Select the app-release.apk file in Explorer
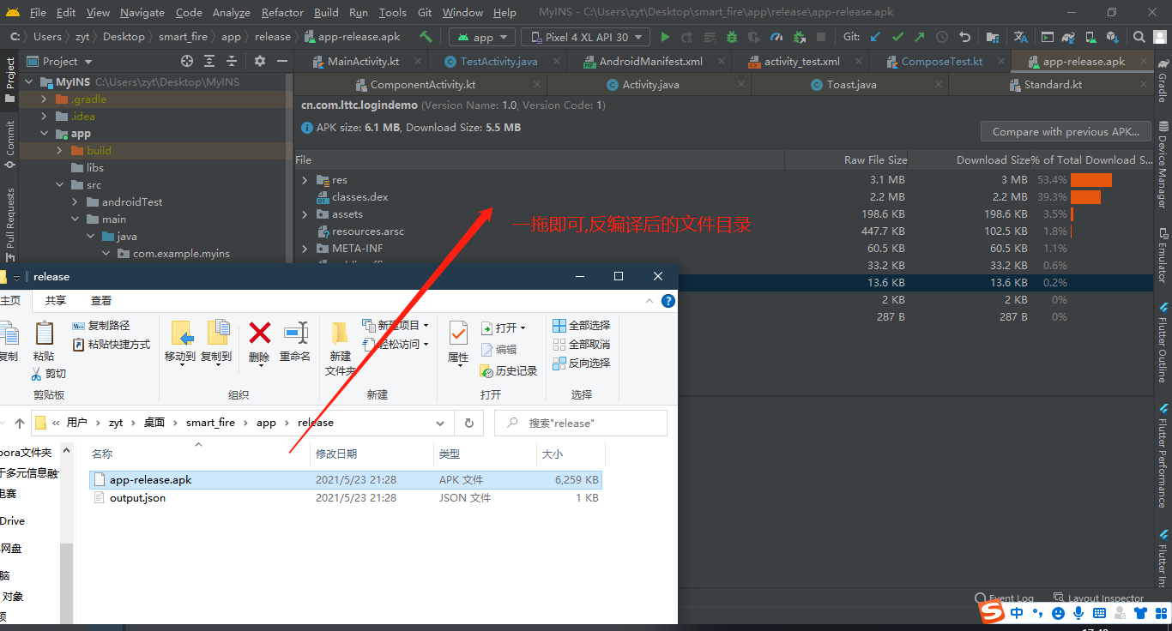1172x631 pixels. [x=345, y=480]
